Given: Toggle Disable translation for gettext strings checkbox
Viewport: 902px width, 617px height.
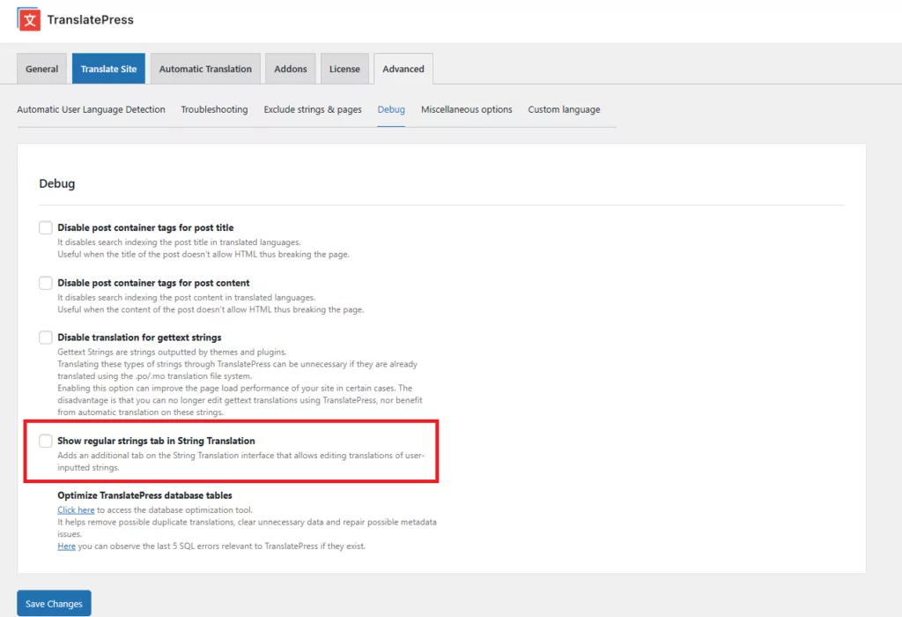Looking at the screenshot, I should 46,338.
